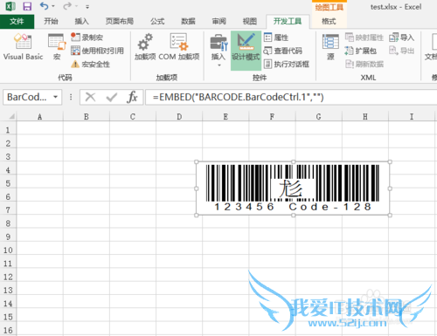Switch to the Insert (插入) ribbon tab
Screen dimensions: 437x336
[x=81, y=21]
